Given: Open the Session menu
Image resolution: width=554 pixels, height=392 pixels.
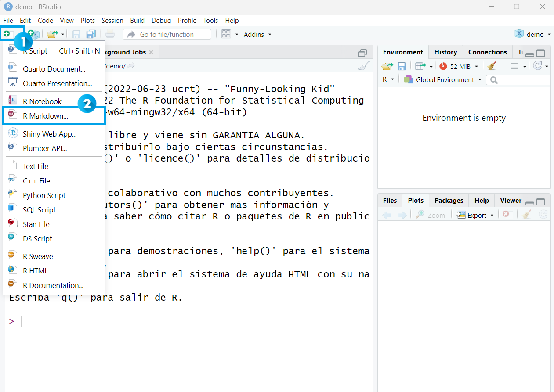Looking at the screenshot, I should pos(112,21).
